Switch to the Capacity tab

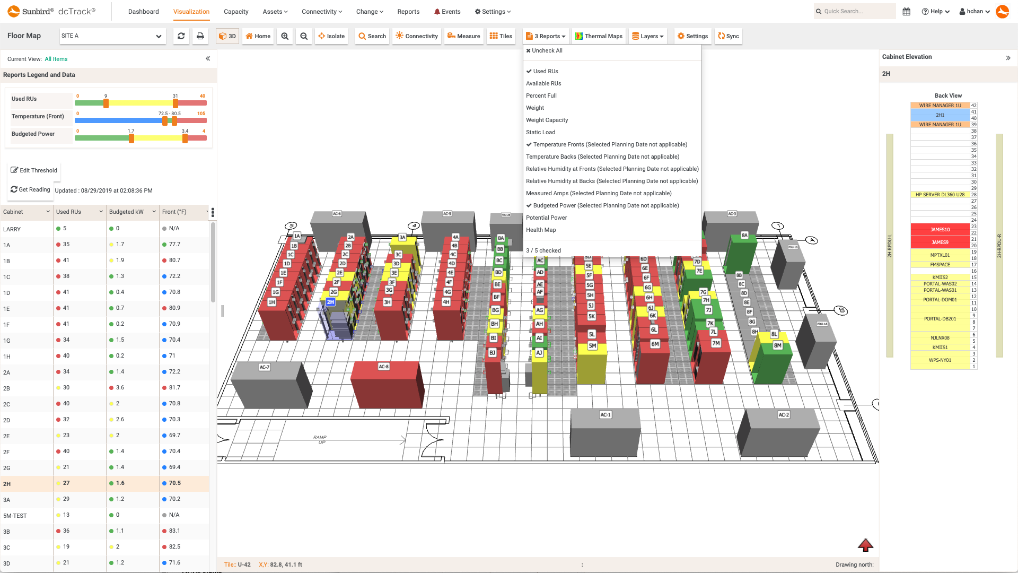(x=236, y=11)
